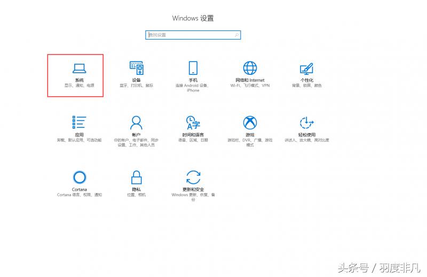
Task: Open the 设备 keyboard and speaker icon
Action: [137, 68]
